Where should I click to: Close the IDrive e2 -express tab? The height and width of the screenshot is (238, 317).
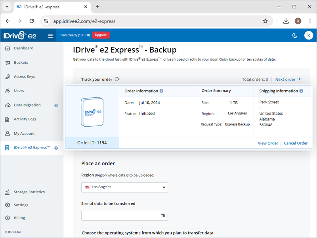pos(86,7)
